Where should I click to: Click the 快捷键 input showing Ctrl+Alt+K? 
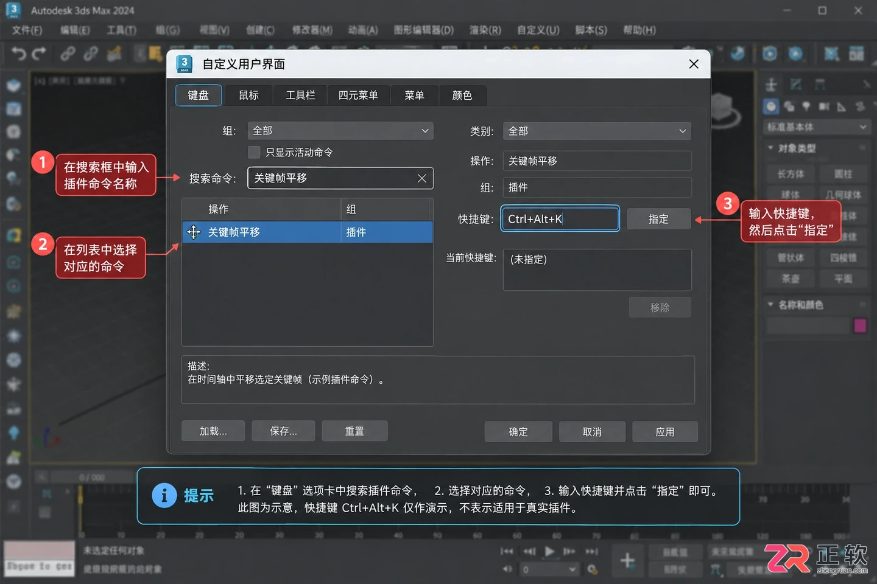point(560,219)
